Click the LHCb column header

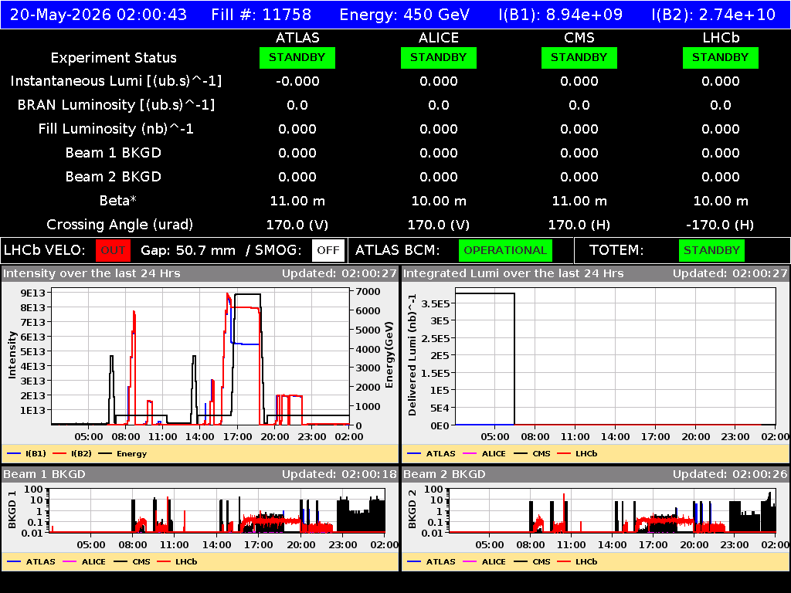721,38
